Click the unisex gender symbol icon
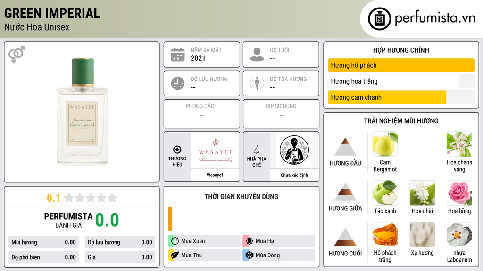 click(x=17, y=55)
